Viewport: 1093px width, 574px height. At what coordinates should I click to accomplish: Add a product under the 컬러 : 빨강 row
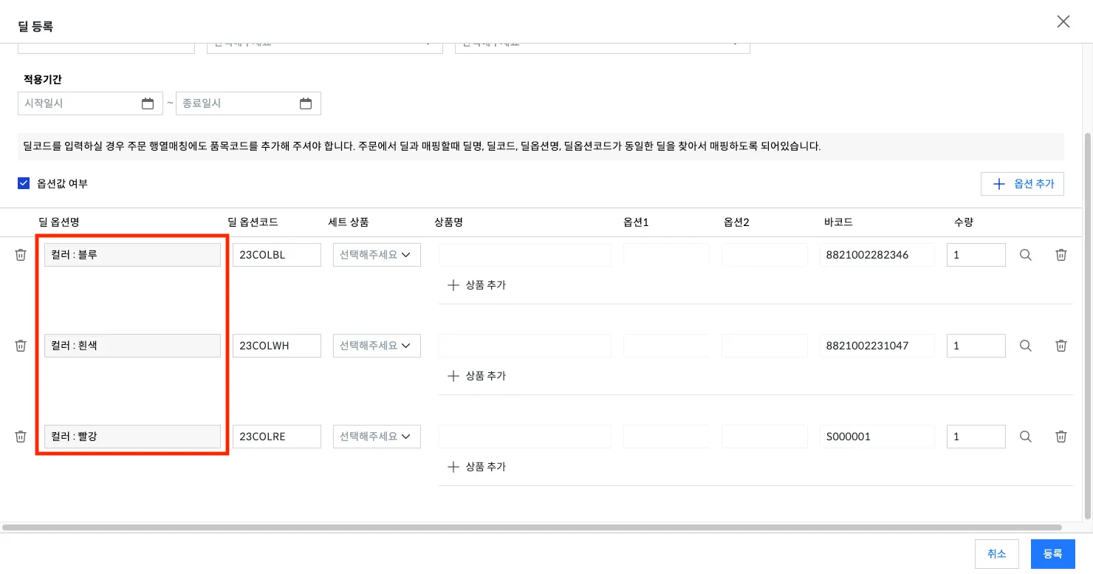click(477, 467)
